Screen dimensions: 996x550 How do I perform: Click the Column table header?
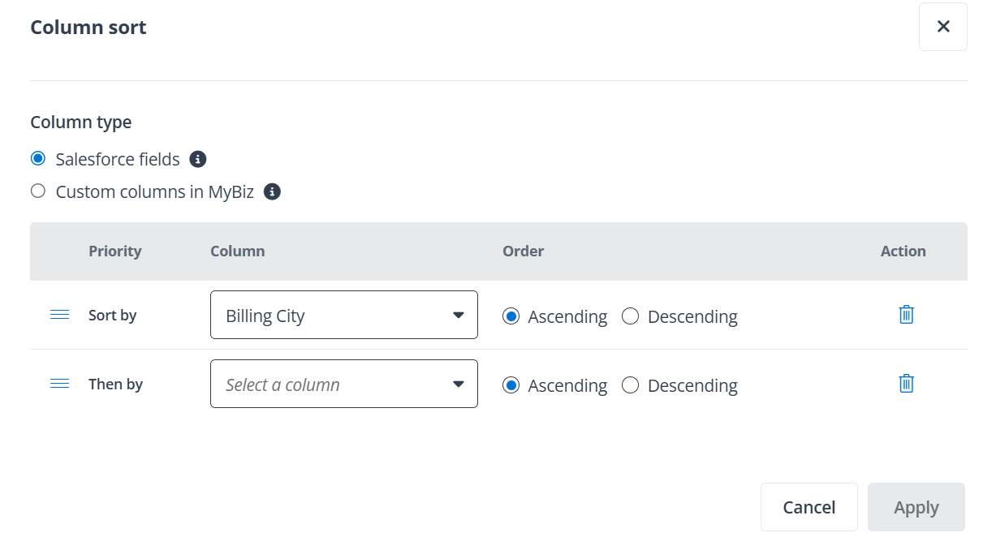(x=237, y=251)
